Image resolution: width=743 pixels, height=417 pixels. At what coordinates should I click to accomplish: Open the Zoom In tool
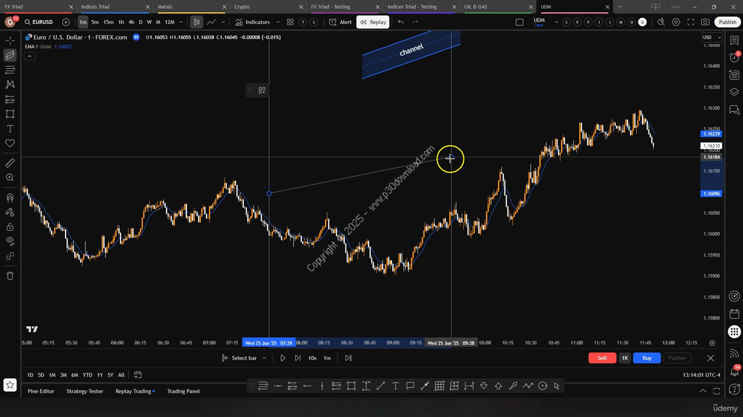tap(10, 178)
